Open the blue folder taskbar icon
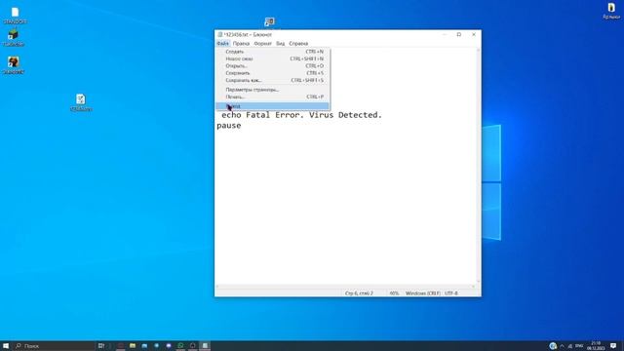This screenshot has height=351, width=624. tap(144, 346)
